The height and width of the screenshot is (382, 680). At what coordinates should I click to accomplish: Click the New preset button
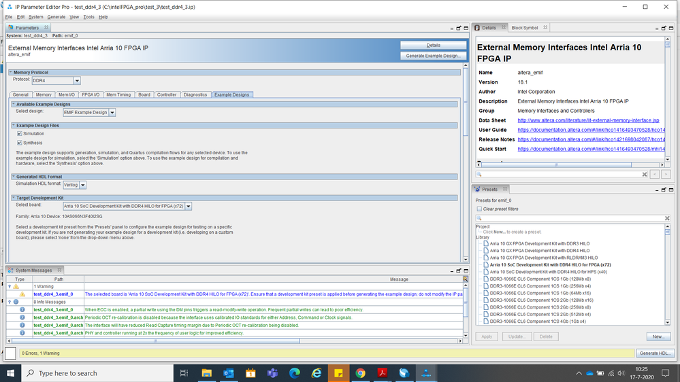pos(658,336)
